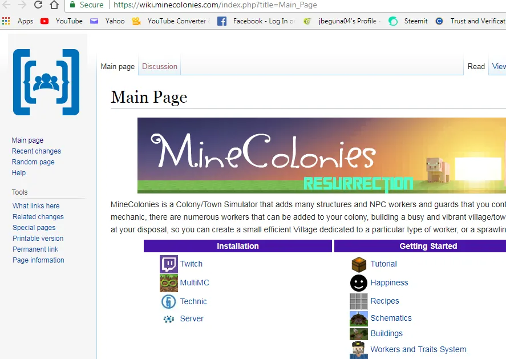Screen dimensions: 506x359
Task: Click the Installation section header
Action: [x=238, y=246]
